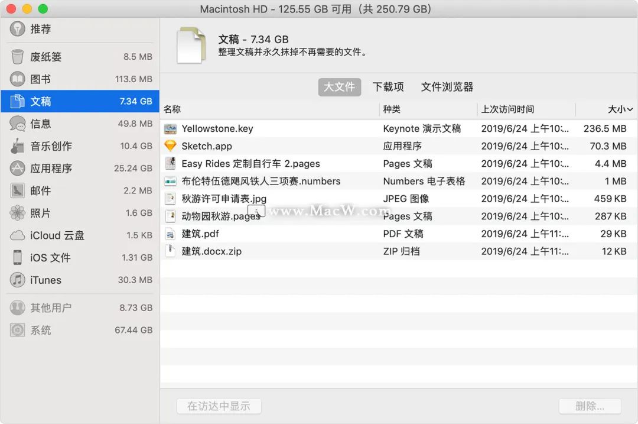Select the file name 建筑.docx.zip

point(211,251)
